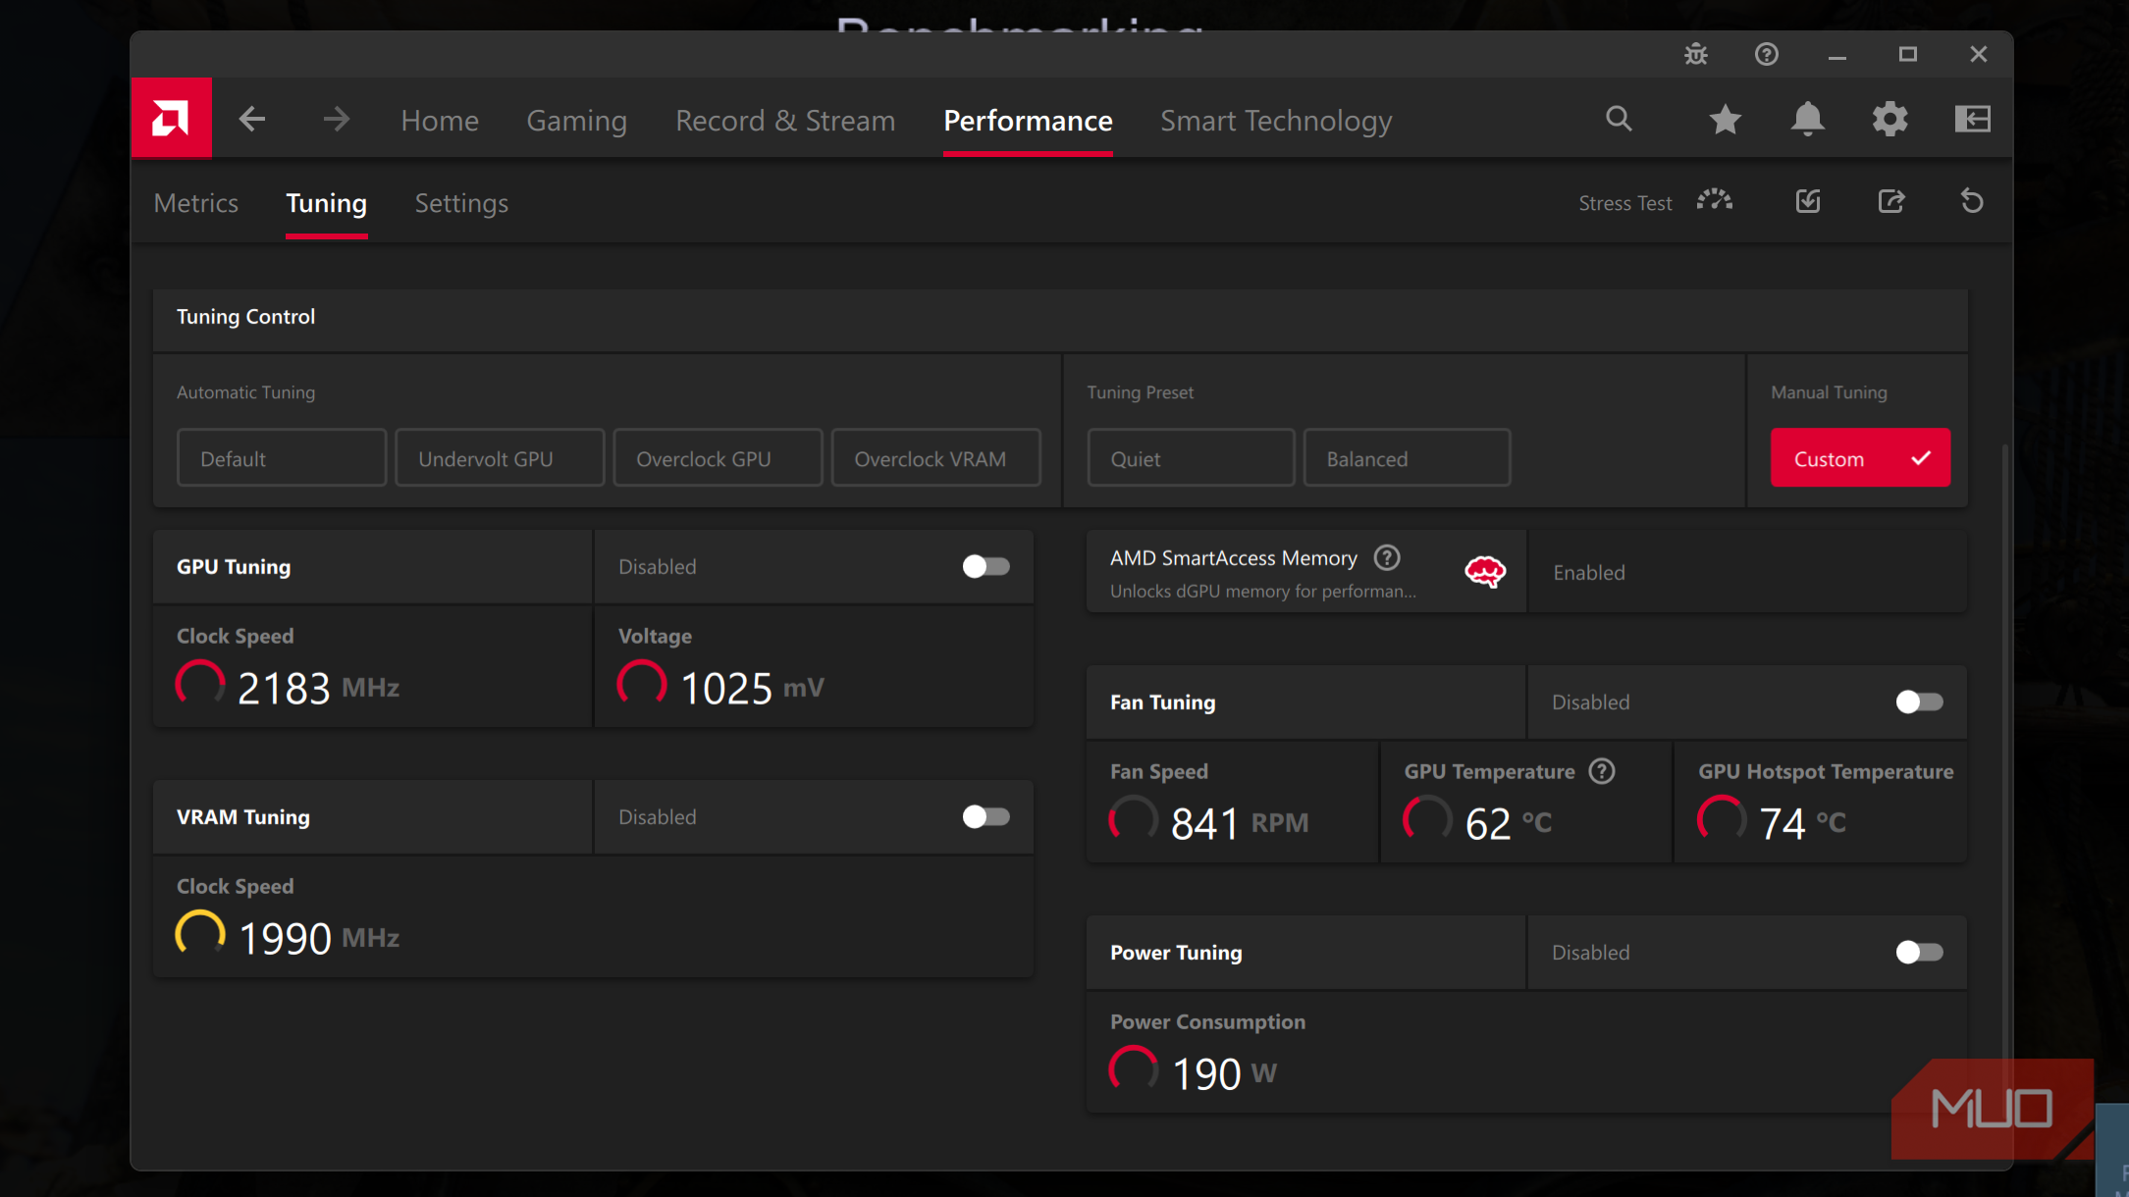
Task: Switch to the Settings sub-tab
Action: click(x=461, y=203)
